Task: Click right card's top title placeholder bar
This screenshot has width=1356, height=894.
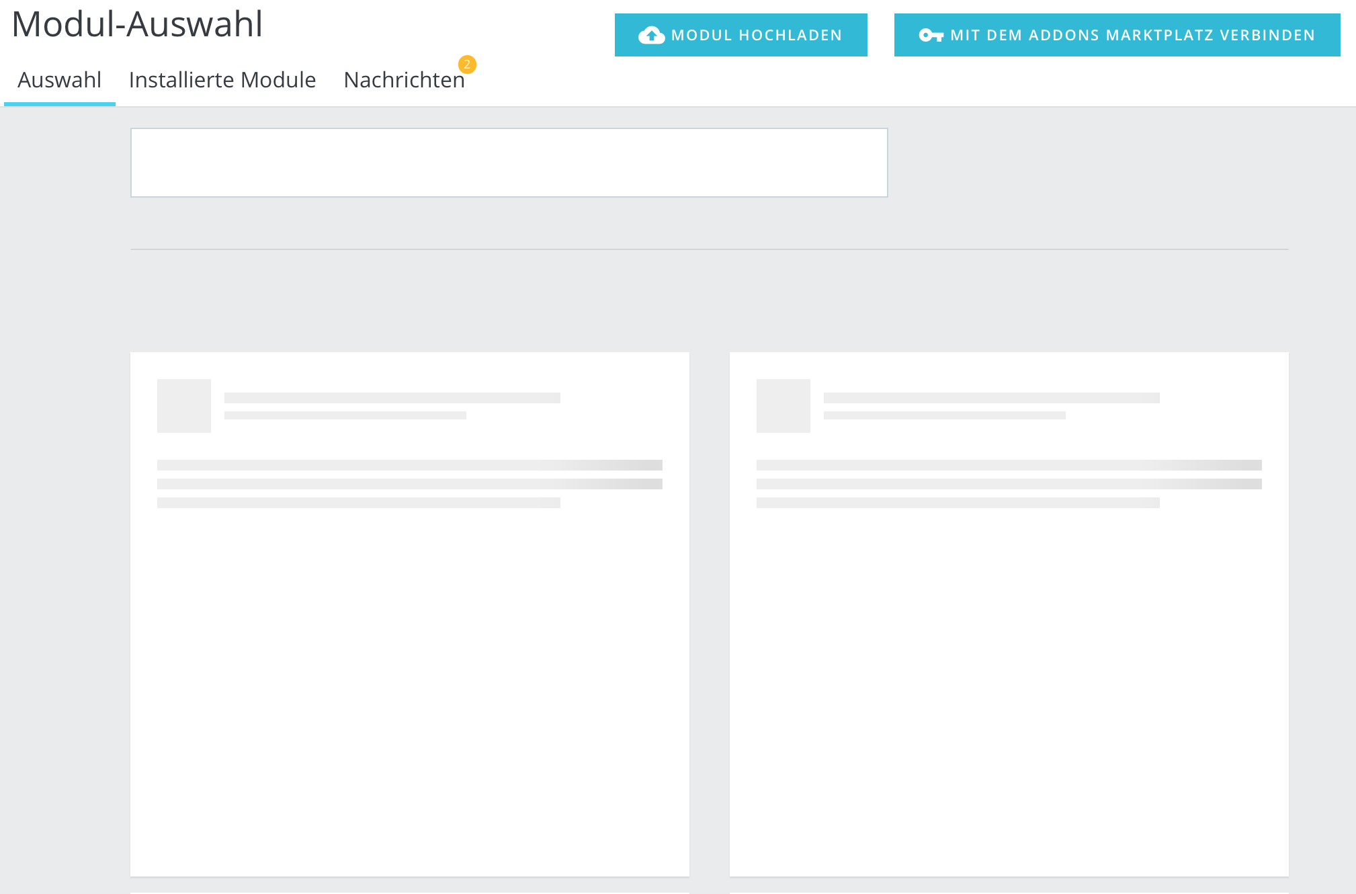Action: [991, 398]
